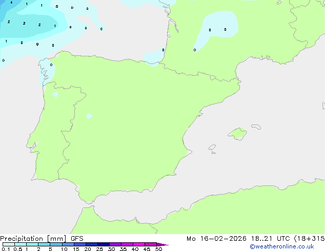Click the '40' legend scale label
325x251 pixels.
click(135, 249)
